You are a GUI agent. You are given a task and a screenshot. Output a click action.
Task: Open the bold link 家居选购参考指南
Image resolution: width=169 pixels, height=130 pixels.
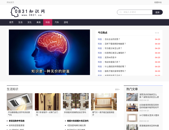(x=17, y=121)
